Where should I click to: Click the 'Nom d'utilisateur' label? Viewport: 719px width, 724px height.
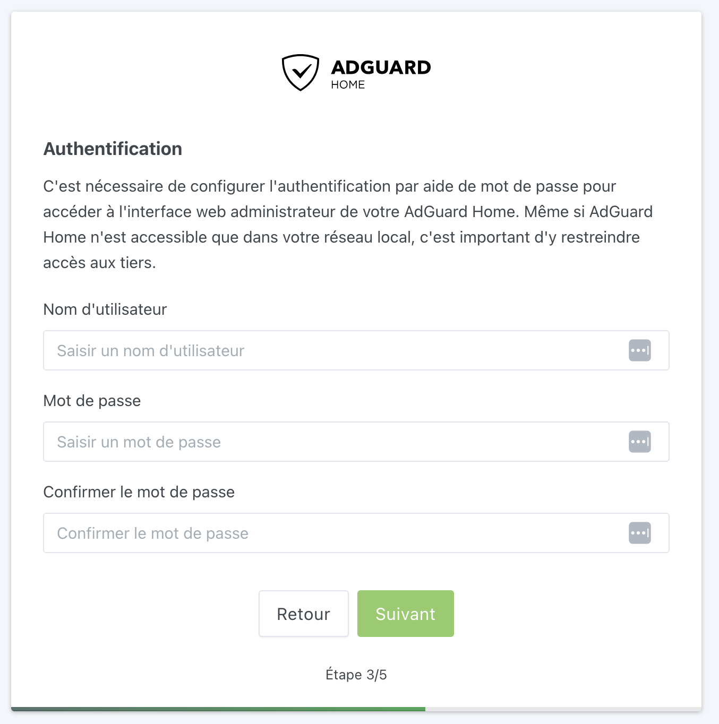(x=105, y=309)
